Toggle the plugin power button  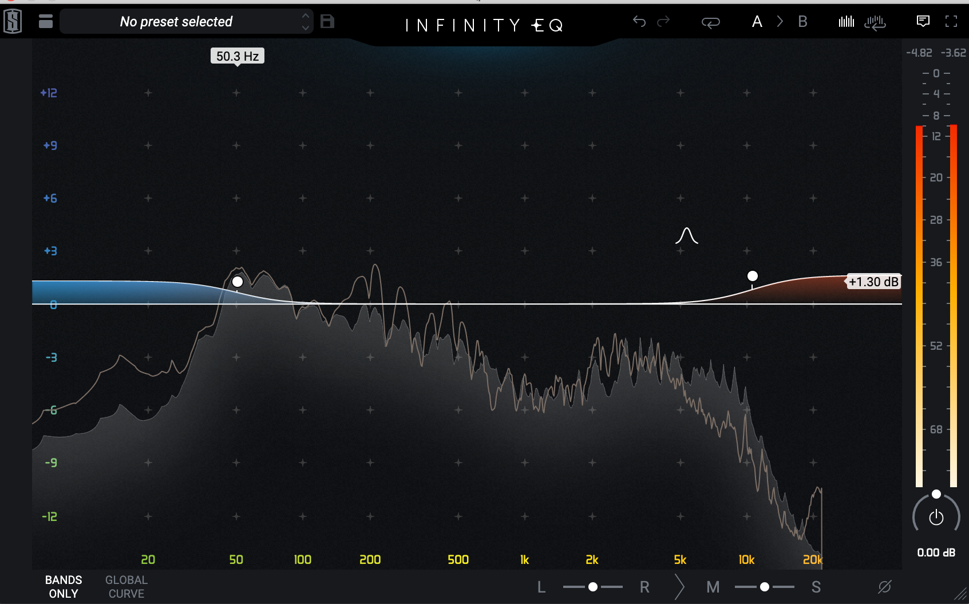(x=936, y=518)
